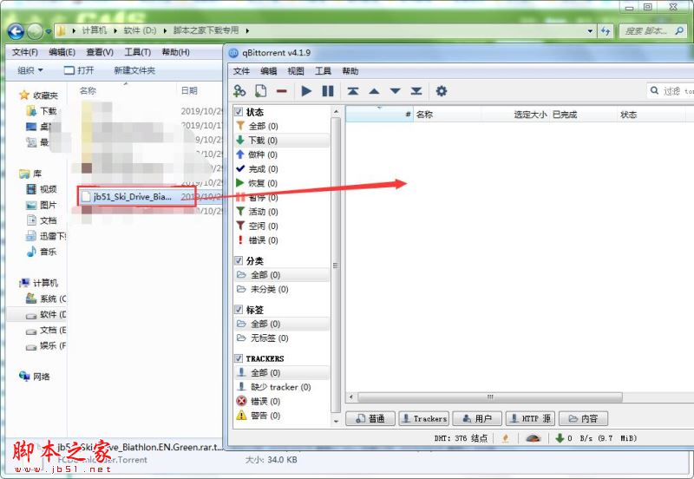The height and width of the screenshot is (479, 694).
Task: Select 下载 (0) status filter
Action: [x=282, y=141]
